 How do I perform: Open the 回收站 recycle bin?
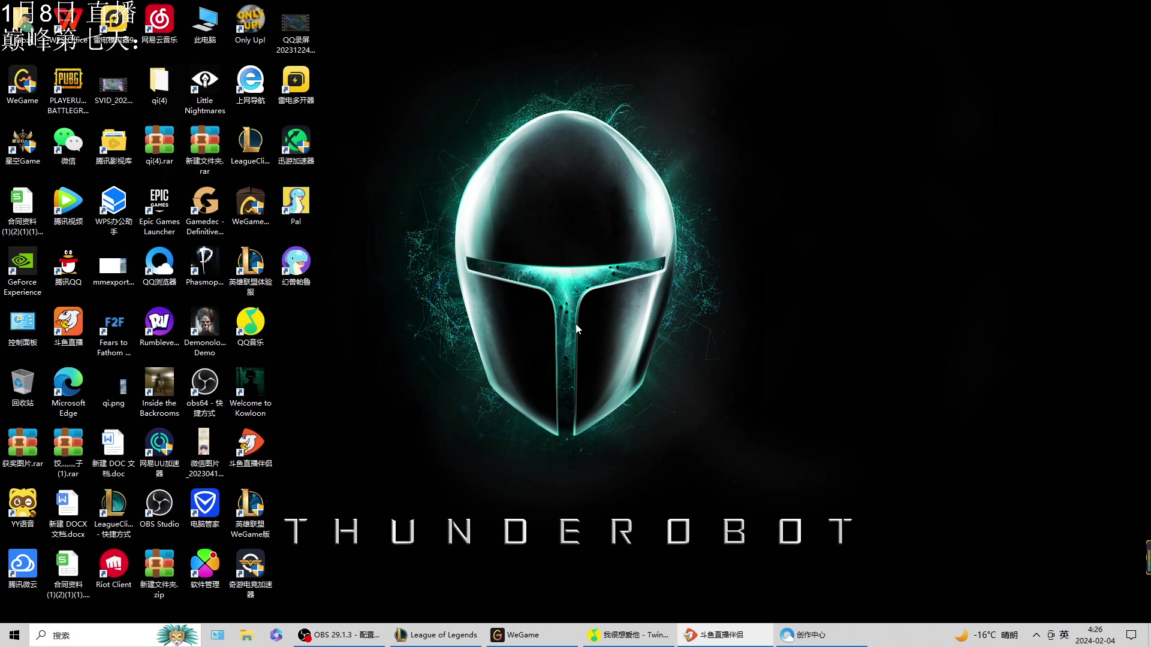[x=23, y=388]
